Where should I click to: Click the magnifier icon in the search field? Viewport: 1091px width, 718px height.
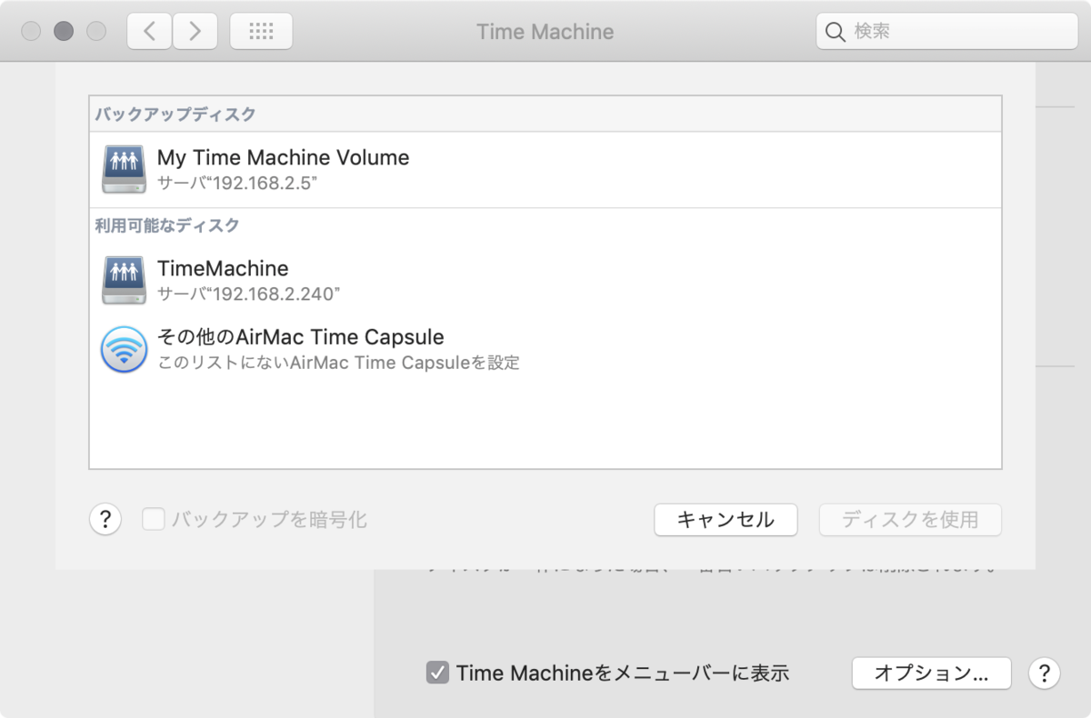pos(835,32)
